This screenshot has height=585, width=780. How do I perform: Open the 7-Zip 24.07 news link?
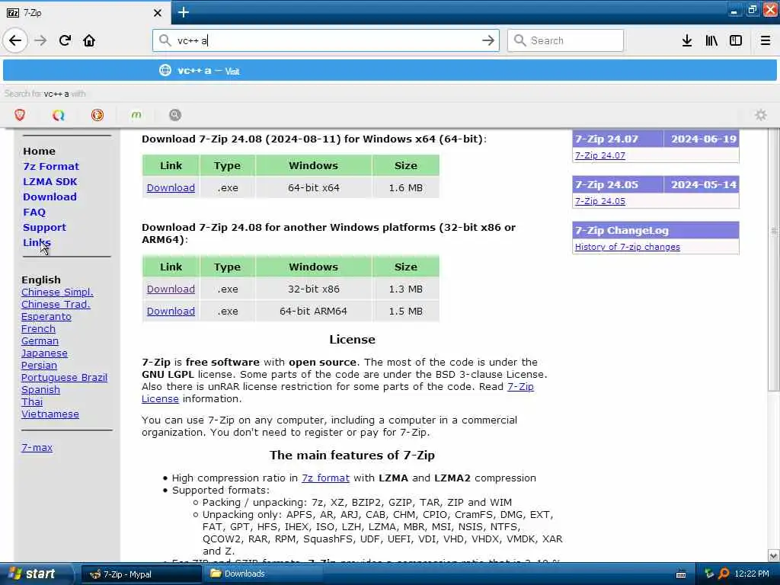click(x=600, y=155)
